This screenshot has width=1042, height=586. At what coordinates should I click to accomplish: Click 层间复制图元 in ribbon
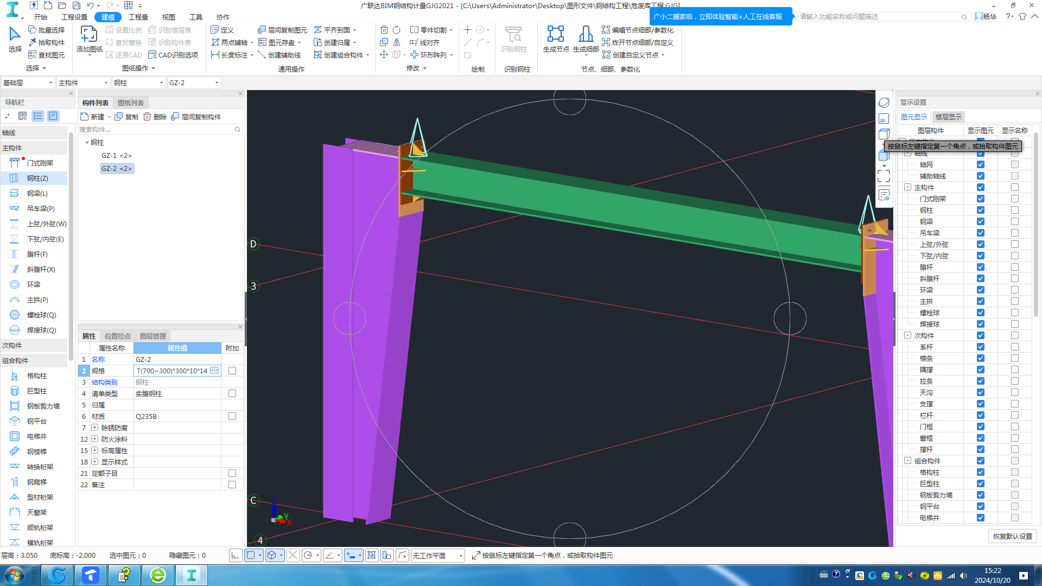[282, 30]
